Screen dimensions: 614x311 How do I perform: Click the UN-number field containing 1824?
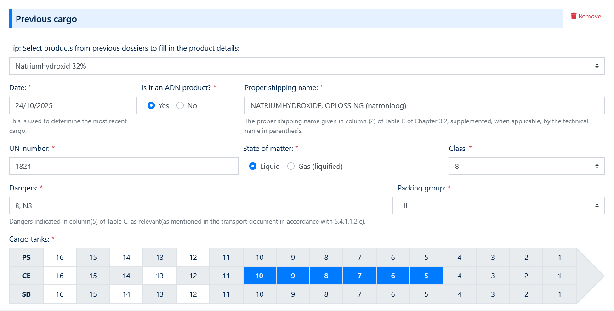click(124, 166)
